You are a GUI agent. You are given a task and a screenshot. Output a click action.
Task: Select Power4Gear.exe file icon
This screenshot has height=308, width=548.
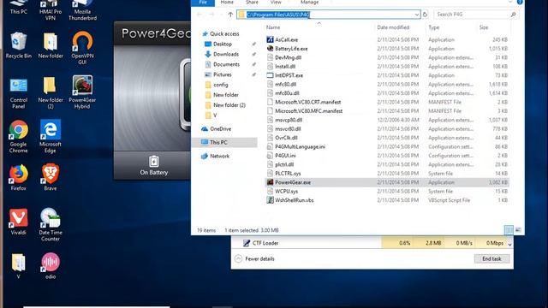[270, 182]
